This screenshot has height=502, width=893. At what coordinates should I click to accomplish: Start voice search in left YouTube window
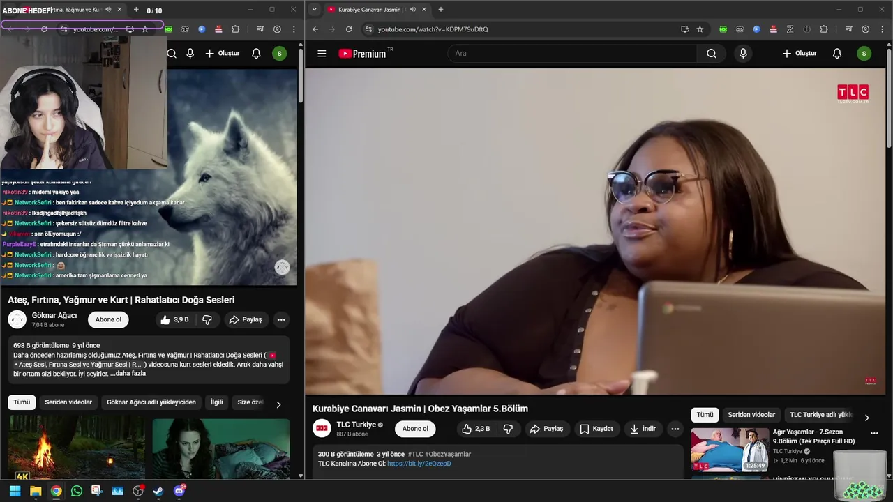pyautogui.click(x=190, y=54)
